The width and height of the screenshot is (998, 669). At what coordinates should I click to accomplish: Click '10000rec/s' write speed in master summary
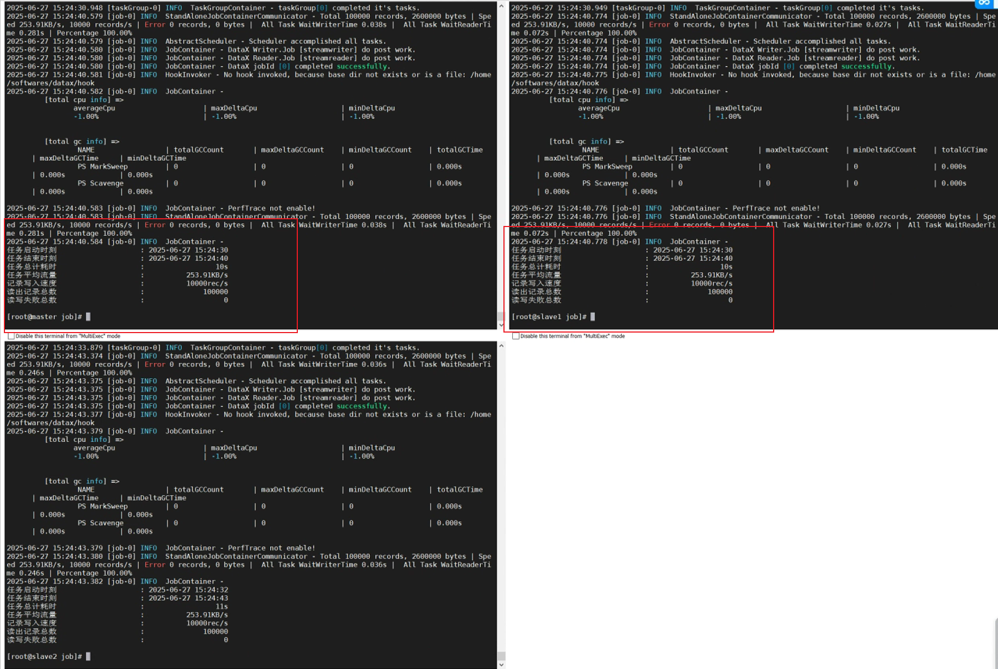pyautogui.click(x=207, y=283)
